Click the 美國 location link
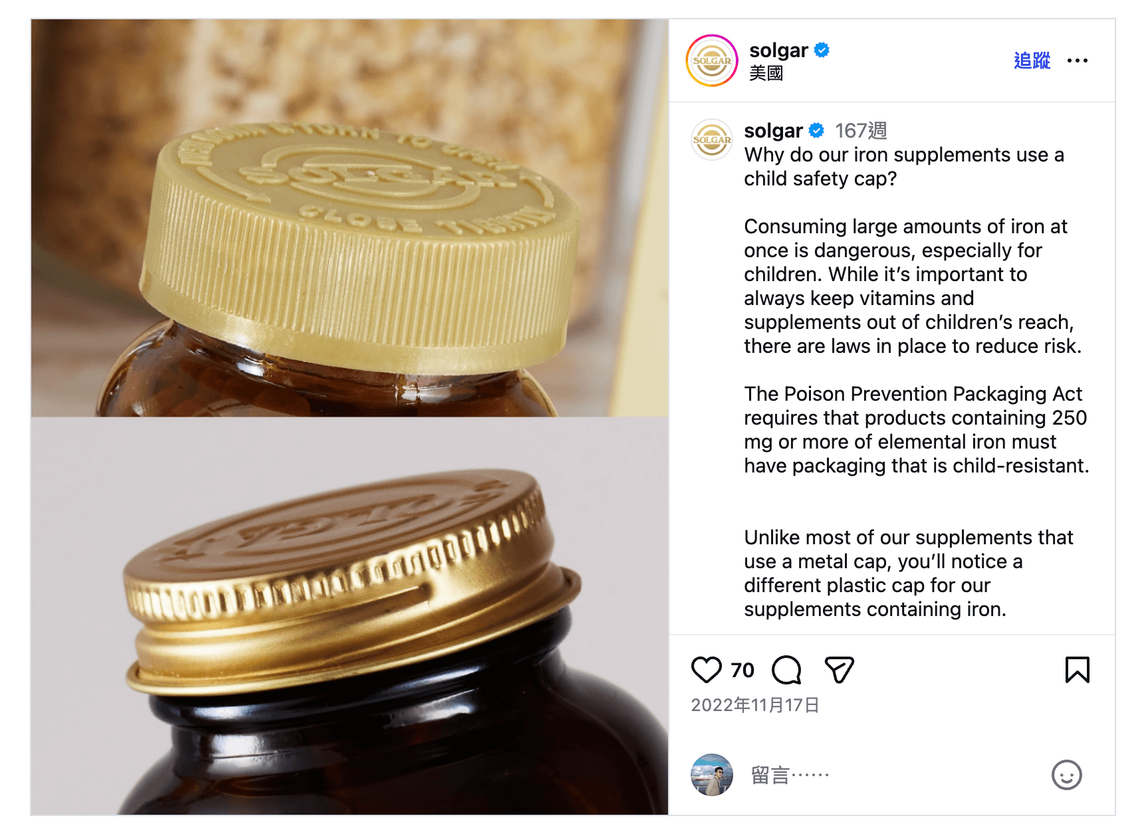The width and height of the screenshot is (1146, 840). pyautogui.click(x=766, y=73)
